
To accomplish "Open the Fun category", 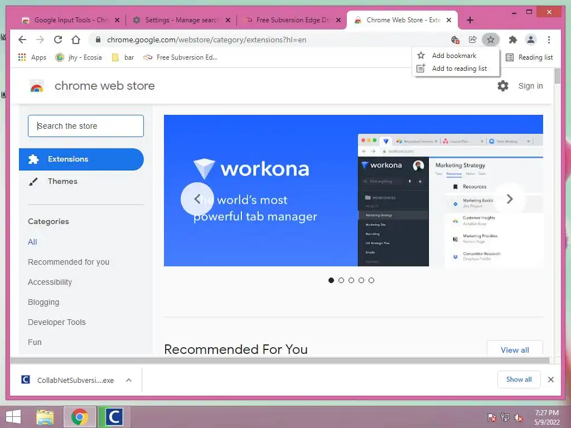I will [35, 342].
